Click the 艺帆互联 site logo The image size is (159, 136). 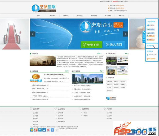coord(44,8)
